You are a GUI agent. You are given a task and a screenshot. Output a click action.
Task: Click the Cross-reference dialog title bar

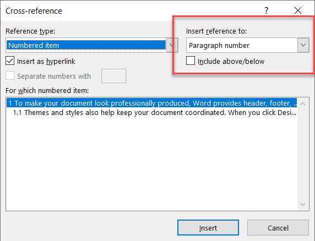(131, 10)
